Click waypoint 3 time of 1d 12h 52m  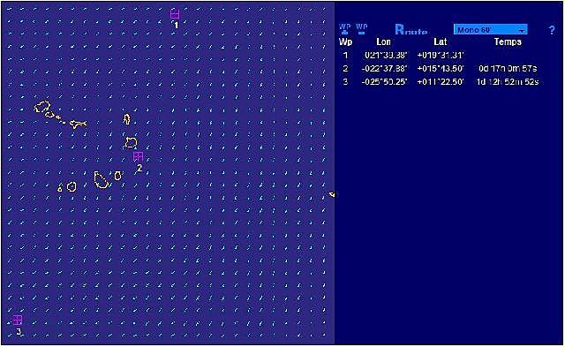click(x=508, y=81)
